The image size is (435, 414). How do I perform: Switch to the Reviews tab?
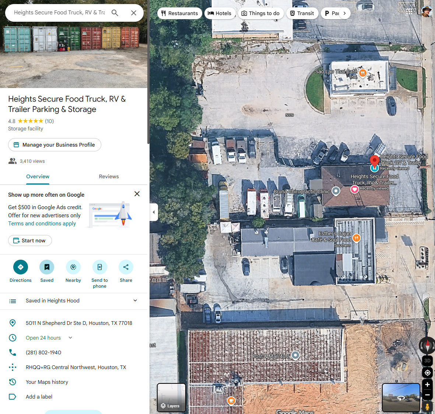click(x=109, y=177)
